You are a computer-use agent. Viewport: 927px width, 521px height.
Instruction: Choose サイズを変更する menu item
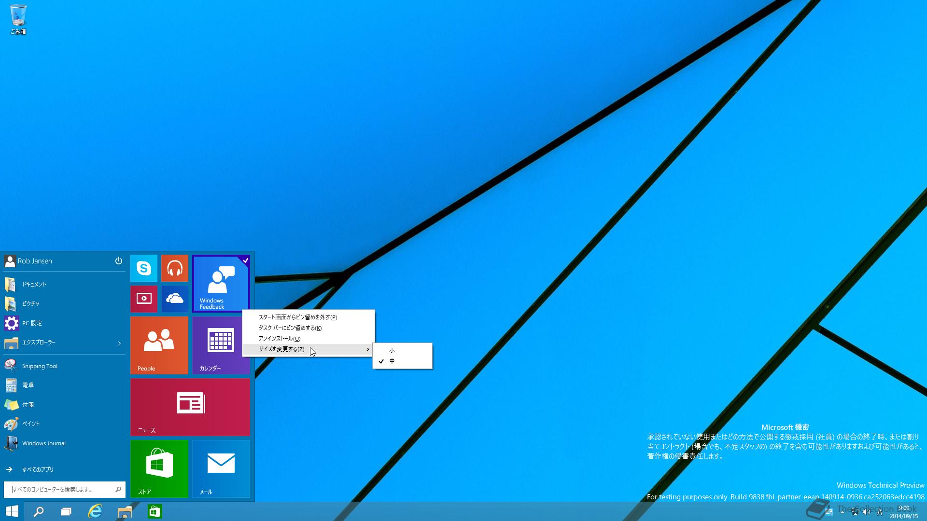(309, 349)
